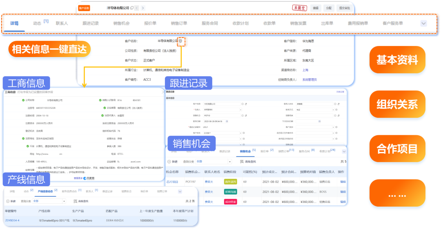Expand more tabs chevron in 产线信息 panel
The width and height of the screenshot is (441, 229).
pyautogui.click(x=180, y=192)
